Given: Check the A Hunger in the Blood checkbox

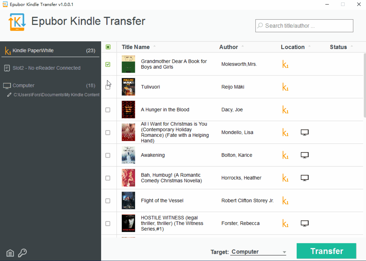Looking at the screenshot, I should [108, 110].
